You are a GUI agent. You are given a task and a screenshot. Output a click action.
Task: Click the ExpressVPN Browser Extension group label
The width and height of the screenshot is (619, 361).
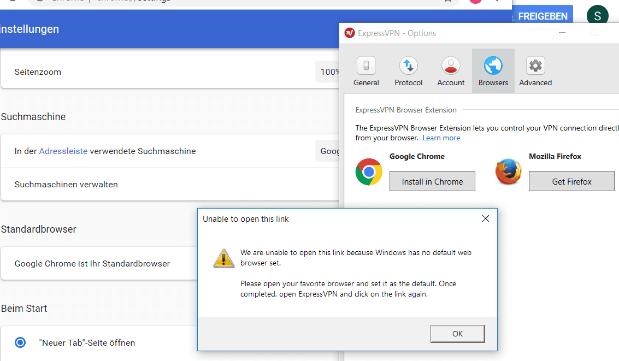click(x=406, y=110)
